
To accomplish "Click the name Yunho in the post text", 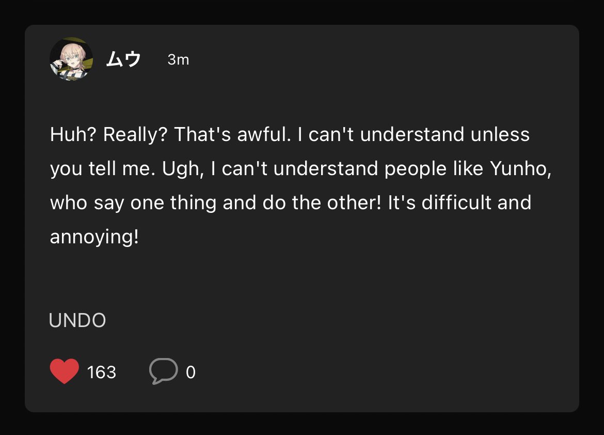I will (x=520, y=169).
